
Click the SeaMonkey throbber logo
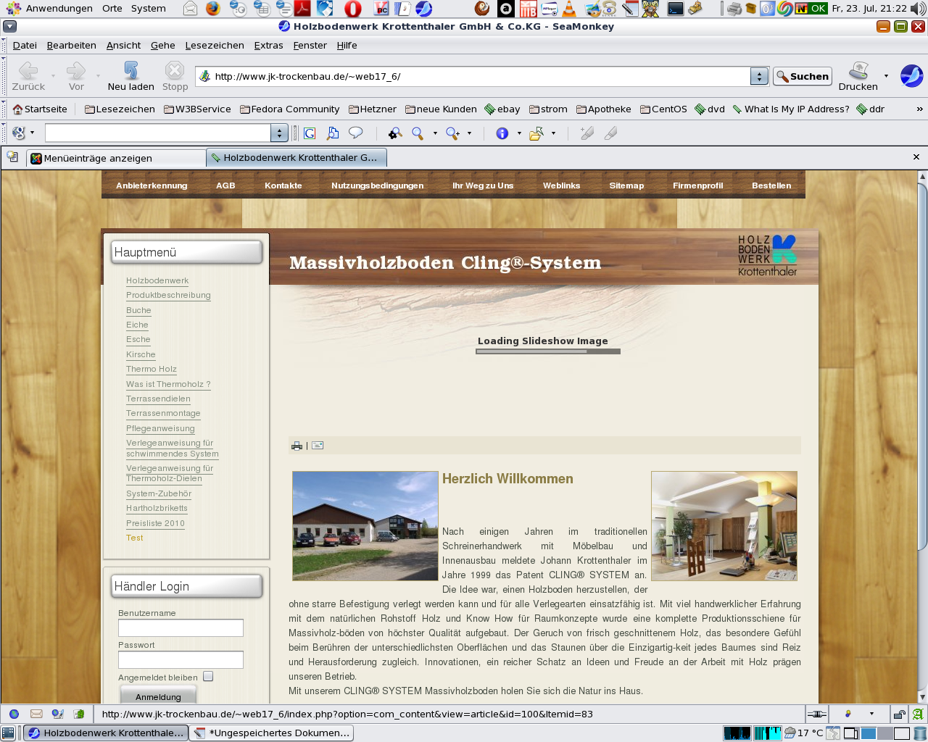tap(911, 76)
